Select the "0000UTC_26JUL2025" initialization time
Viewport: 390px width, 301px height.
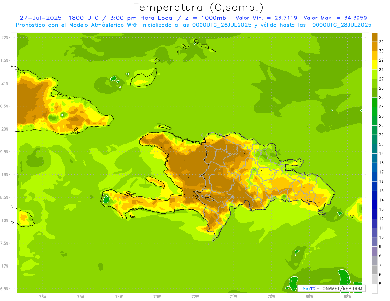click(222, 25)
